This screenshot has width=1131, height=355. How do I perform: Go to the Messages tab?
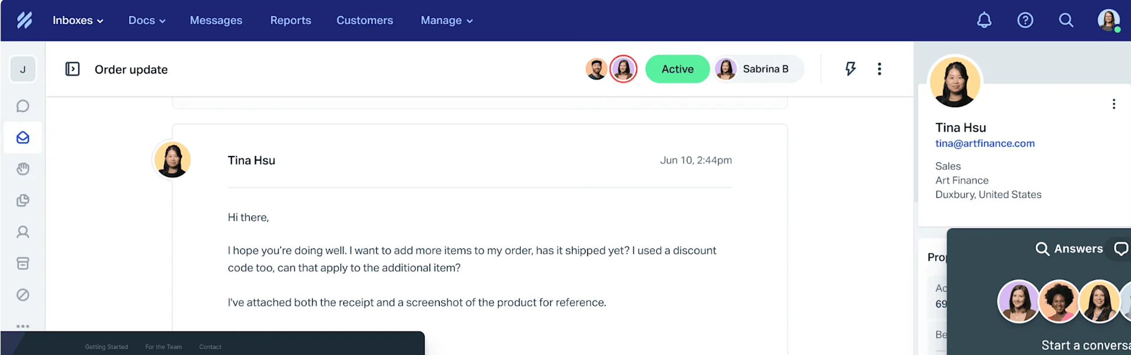tap(216, 21)
